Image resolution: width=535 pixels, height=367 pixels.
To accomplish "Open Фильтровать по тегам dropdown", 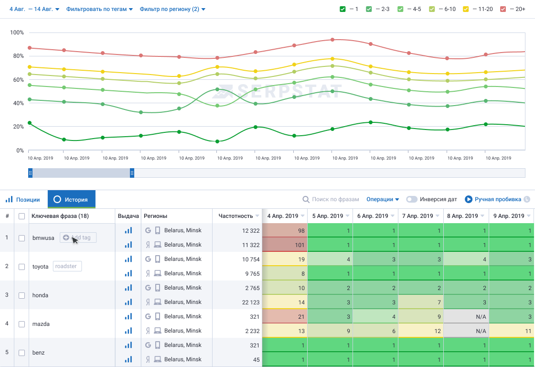I will [x=99, y=9].
